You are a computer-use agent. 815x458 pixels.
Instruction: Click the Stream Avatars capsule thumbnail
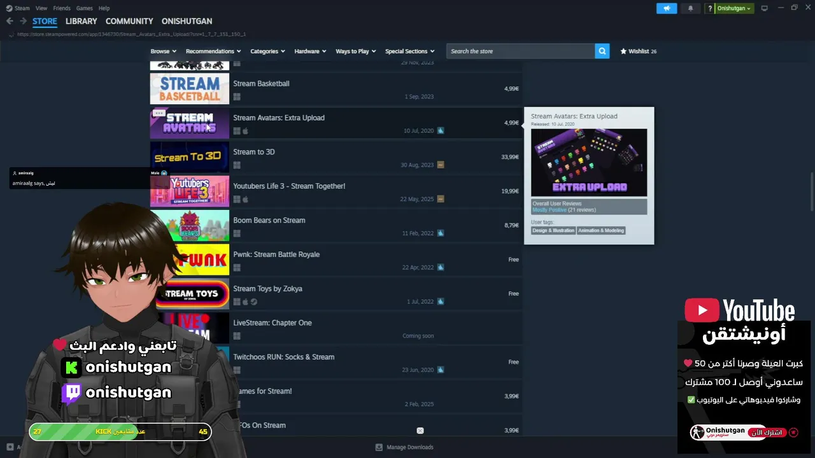pyautogui.click(x=189, y=123)
